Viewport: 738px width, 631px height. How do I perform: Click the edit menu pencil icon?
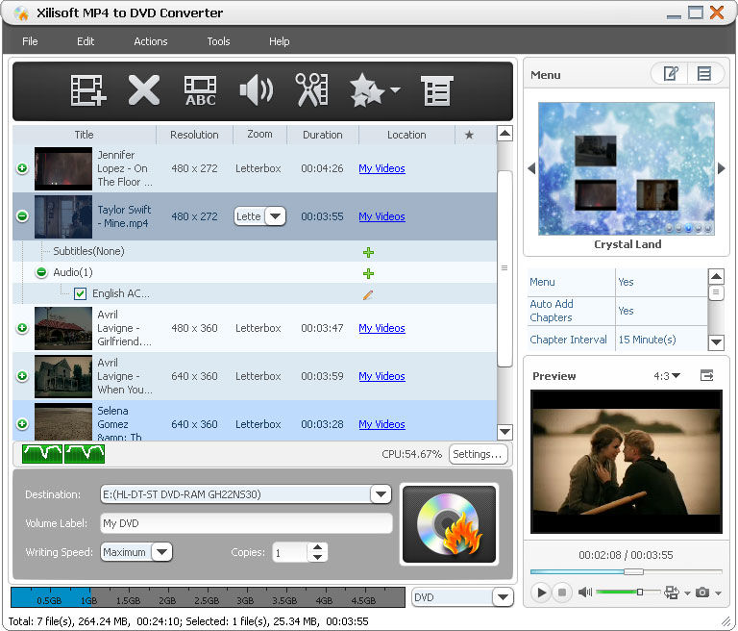(x=671, y=73)
